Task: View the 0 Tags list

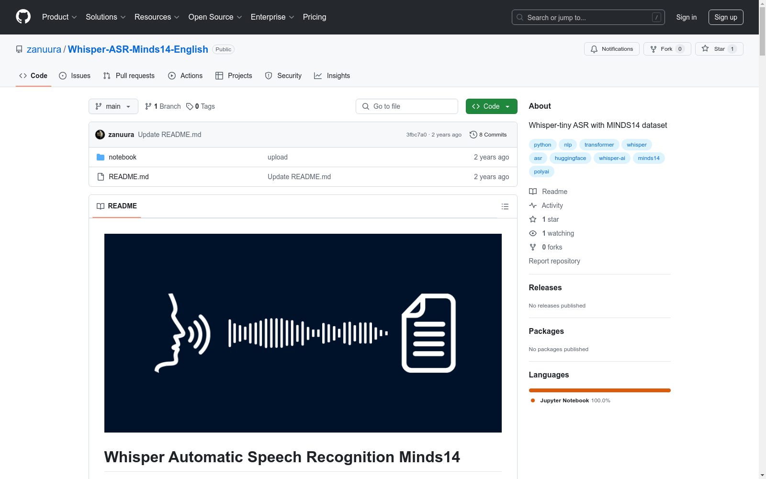Action: (201, 106)
